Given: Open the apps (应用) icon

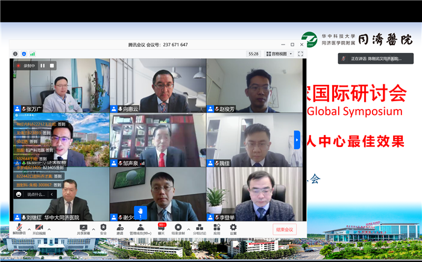Looking at the screenshot, I should point(217,227).
